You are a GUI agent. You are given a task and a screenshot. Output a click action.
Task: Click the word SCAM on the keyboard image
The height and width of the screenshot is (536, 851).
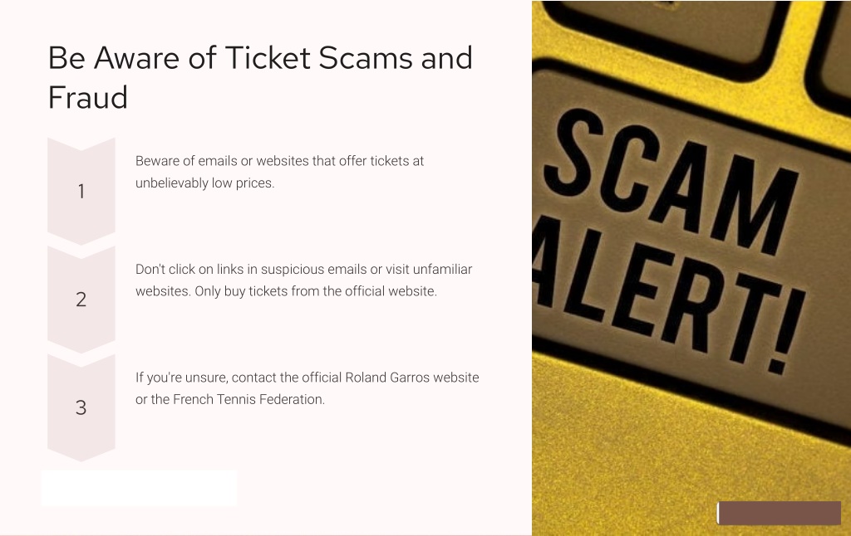click(x=671, y=179)
